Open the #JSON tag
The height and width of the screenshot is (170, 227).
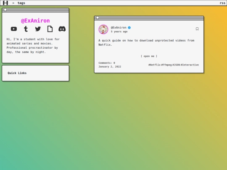pyautogui.click(x=176, y=65)
